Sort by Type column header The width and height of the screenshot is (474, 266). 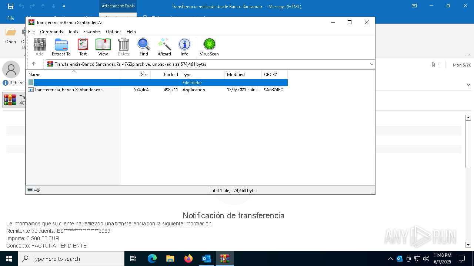click(x=202, y=74)
